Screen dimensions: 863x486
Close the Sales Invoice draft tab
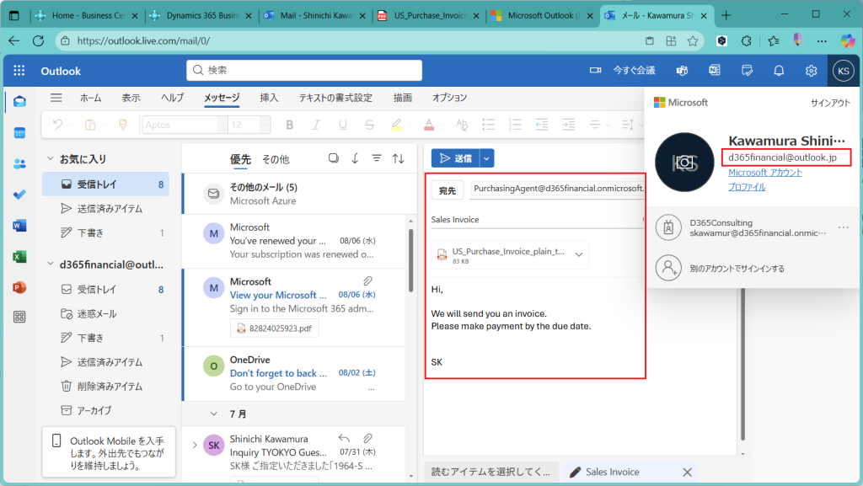(x=687, y=472)
